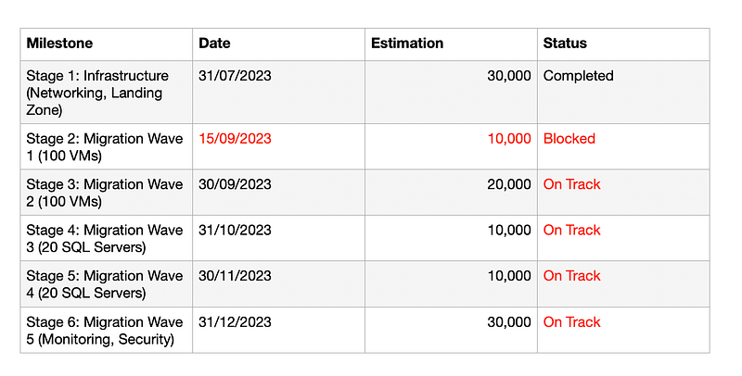Select the Estimation column header

(407, 44)
